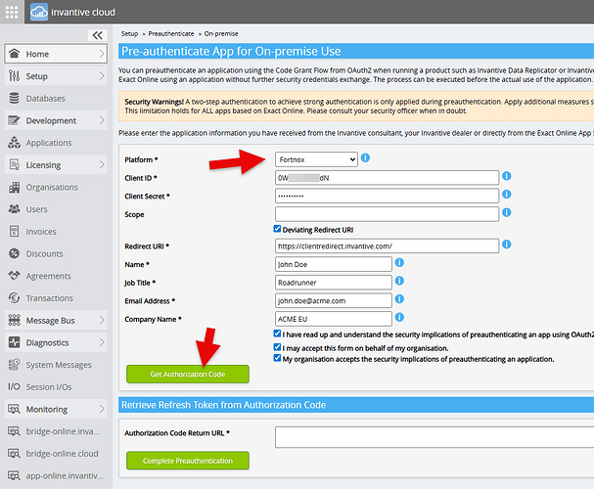This screenshot has width=594, height=489.
Task: Click the info icon beside Client Secret field
Action: click(x=507, y=196)
